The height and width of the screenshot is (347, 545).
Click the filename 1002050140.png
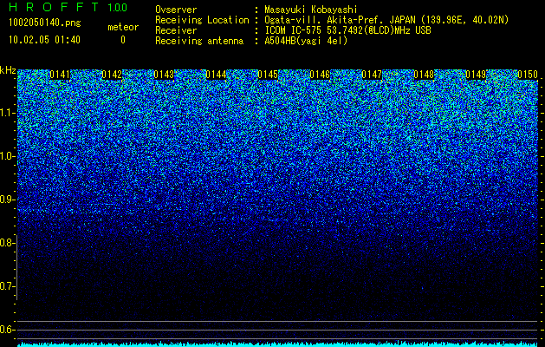click(45, 23)
